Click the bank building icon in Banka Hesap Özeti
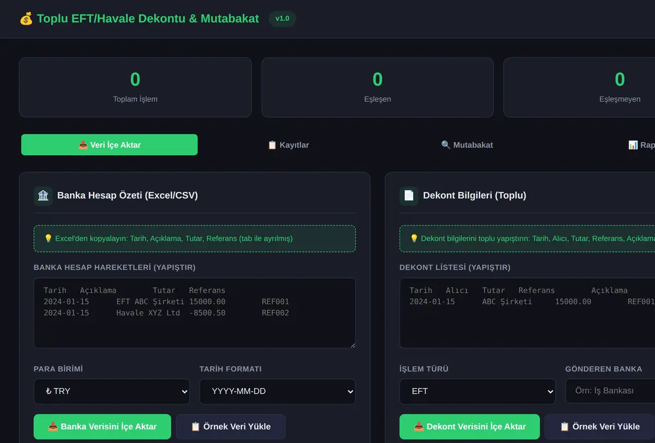This screenshot has height=443, width=655. click(43, 196)
